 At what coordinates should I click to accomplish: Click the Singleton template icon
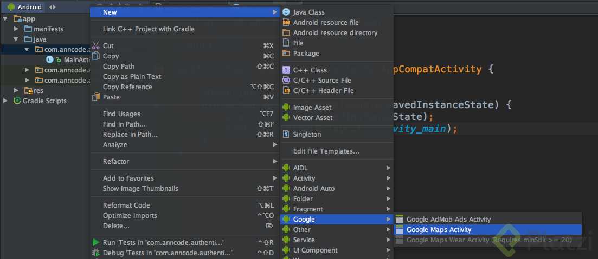point(286,134)
